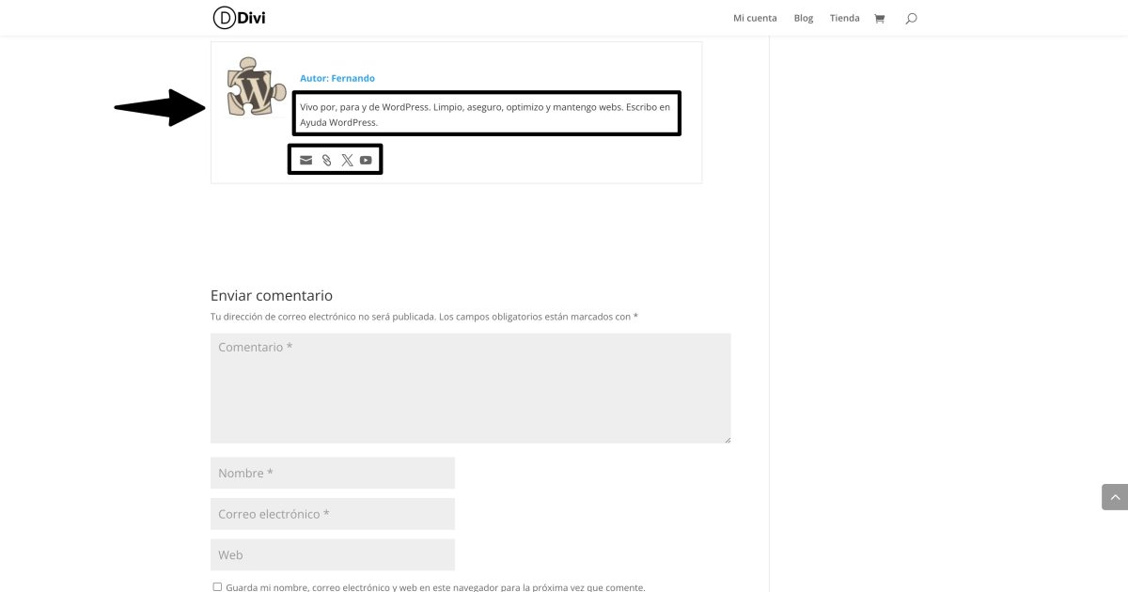Open the Mi cuenta menu item
The width and height of the screenshot is (1128, 592).
pos(755,18)
